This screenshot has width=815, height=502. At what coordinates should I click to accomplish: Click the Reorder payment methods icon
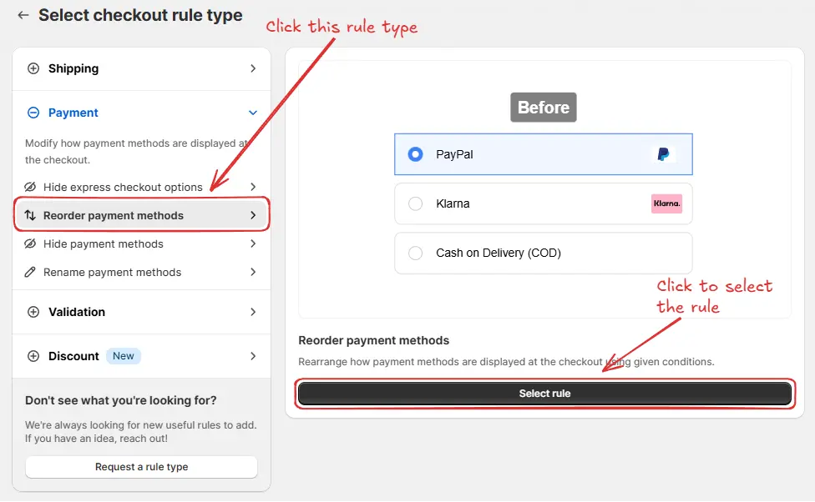point(32,214)
